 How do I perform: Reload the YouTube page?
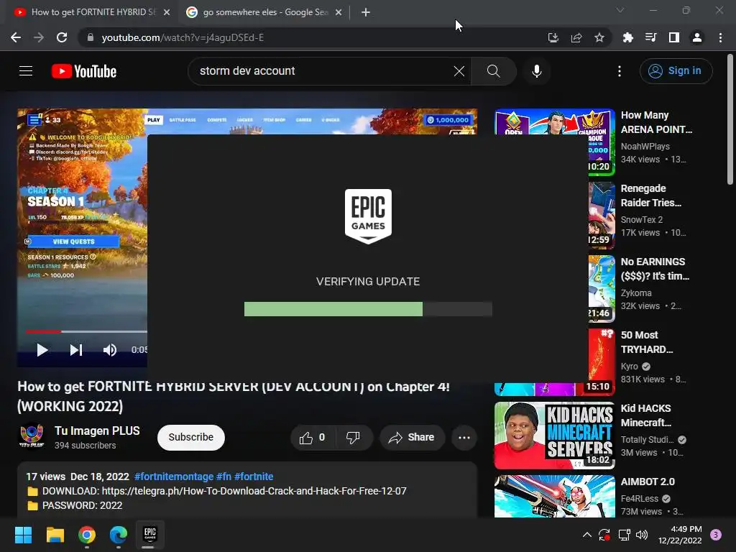click(x=62, y=37)
